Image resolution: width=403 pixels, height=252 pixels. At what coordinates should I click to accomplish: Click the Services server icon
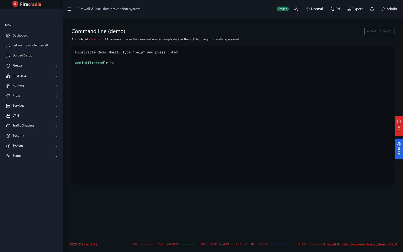click(8, 106)
